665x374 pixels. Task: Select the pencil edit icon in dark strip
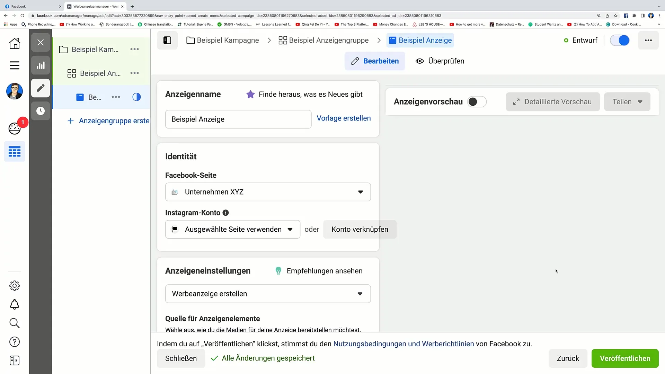click(41, 88)
